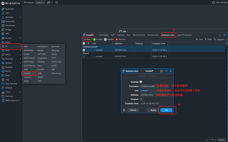The width and height of the screenshot is (228, 142).
Task: Open the WiFi sidebar item
Action: click(5, 13)
